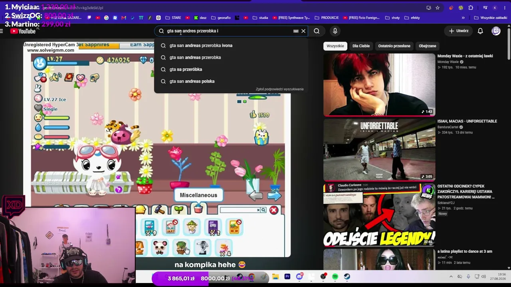Choose suggestion 'gta sa przeróbka'
This screenshot has width=511, height=287.
click(x=232, y=69)
